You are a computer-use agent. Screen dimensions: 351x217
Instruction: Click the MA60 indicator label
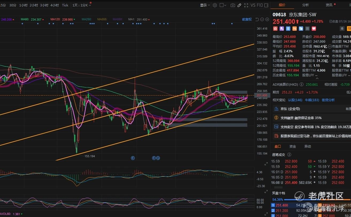[x=25, y=19]
